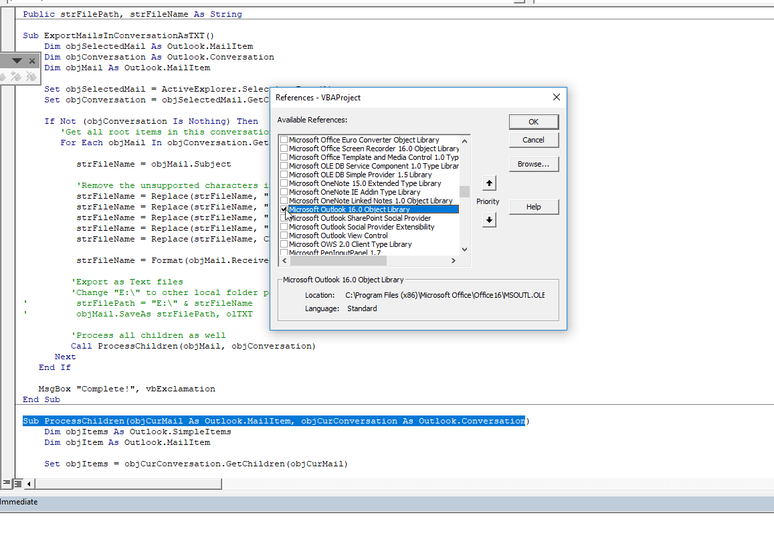This screenshot has height=558, width=774.
Task: Click 'Dim objItems As Outlook.SimpleItems' line
Action: (x=138, y=432)
